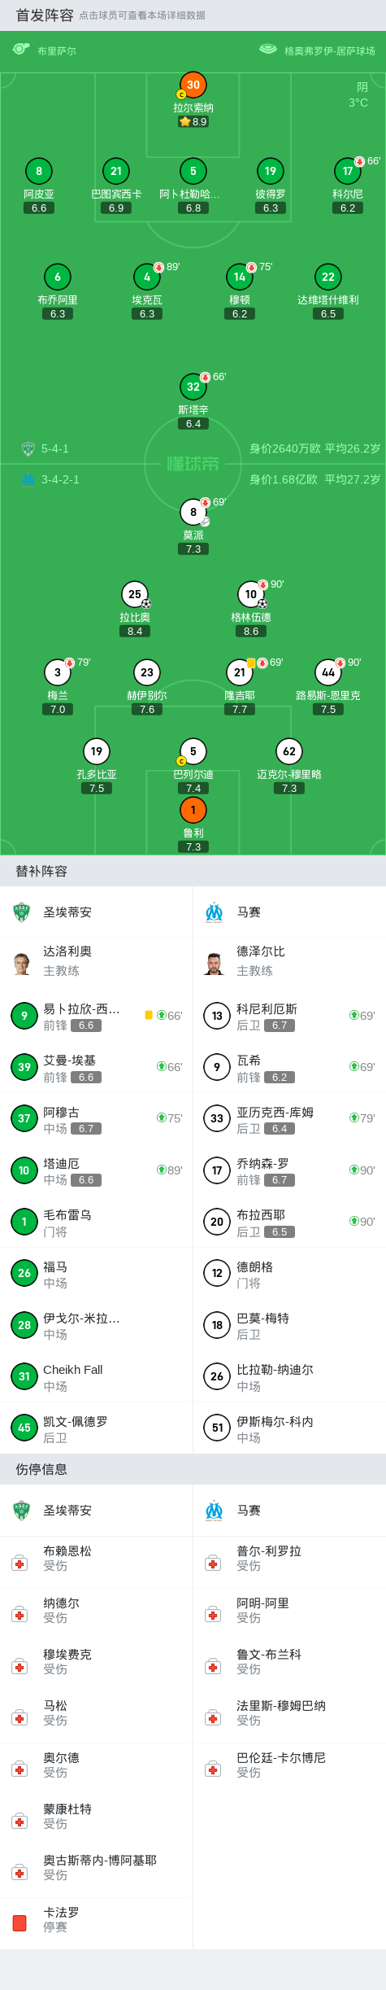Tap substitute 31 Cheikh Fall row

coord(96,1376)
